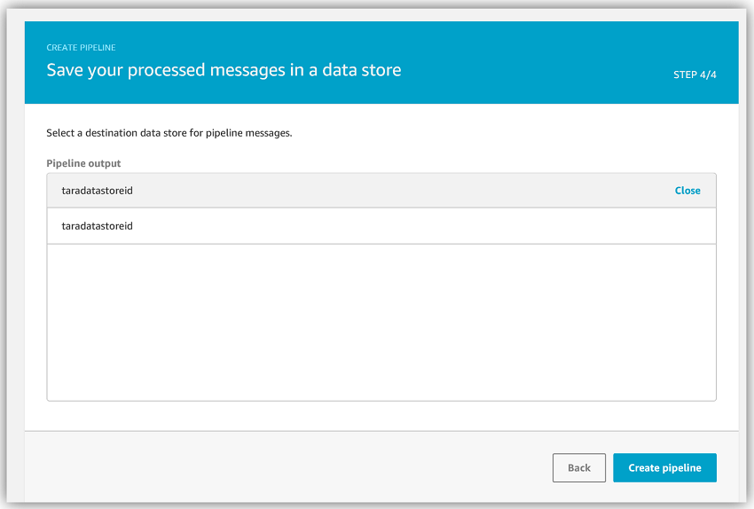The height and width of the screenshot is (509, 754).
Task: Click the gray footer bar beside Back
Action: pyautogui.click(x=288, y=467)
